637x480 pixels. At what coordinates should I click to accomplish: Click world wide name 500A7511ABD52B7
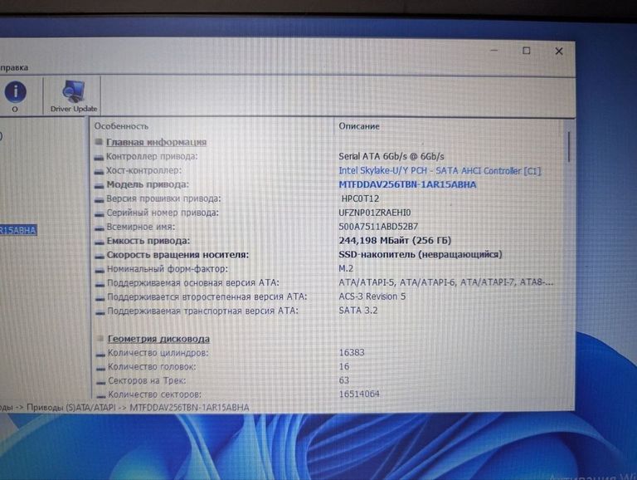pyautogui.click(x=378, y=227)
